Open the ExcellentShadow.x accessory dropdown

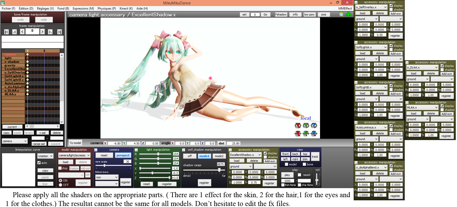[x=245, y=155]
